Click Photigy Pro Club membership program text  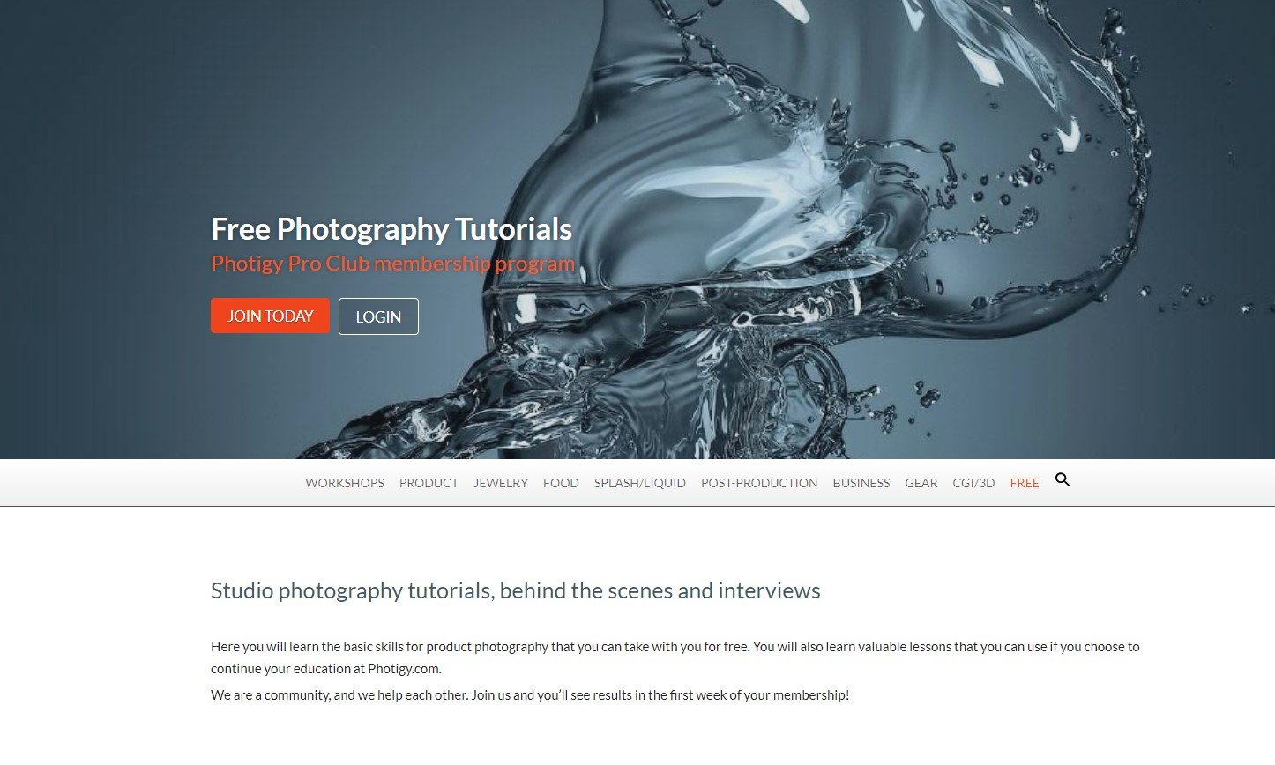tap(392, 264)
